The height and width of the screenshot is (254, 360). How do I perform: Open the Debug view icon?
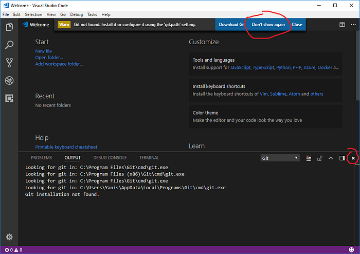[x=9, y=80]
